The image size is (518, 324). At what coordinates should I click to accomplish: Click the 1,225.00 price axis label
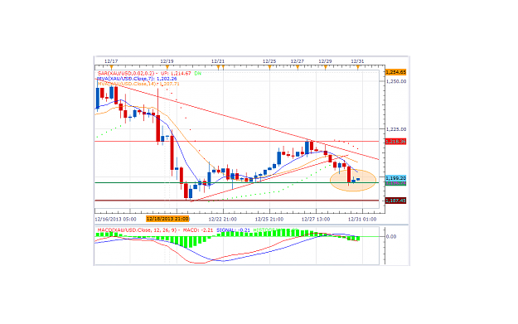(396, 129)
